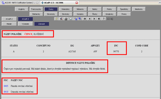Screen dimensions: 161x99
Task: Close the AC/135 NATO Codification tab
Action: 37,3
